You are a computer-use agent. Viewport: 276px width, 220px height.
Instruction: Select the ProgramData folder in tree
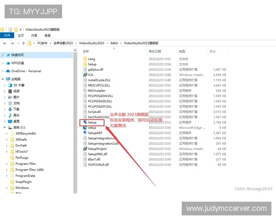[x=25, y=176]
